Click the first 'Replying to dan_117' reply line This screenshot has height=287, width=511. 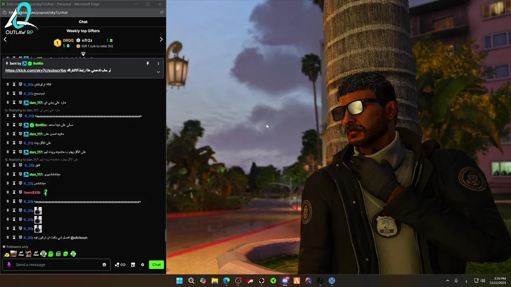click(32, 110)
